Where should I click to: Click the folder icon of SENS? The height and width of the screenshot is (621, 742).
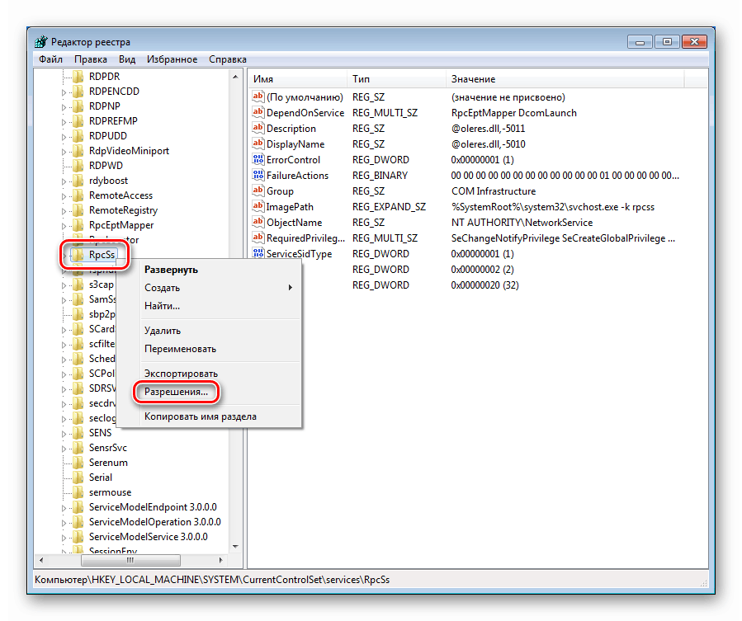click(78, 433)
